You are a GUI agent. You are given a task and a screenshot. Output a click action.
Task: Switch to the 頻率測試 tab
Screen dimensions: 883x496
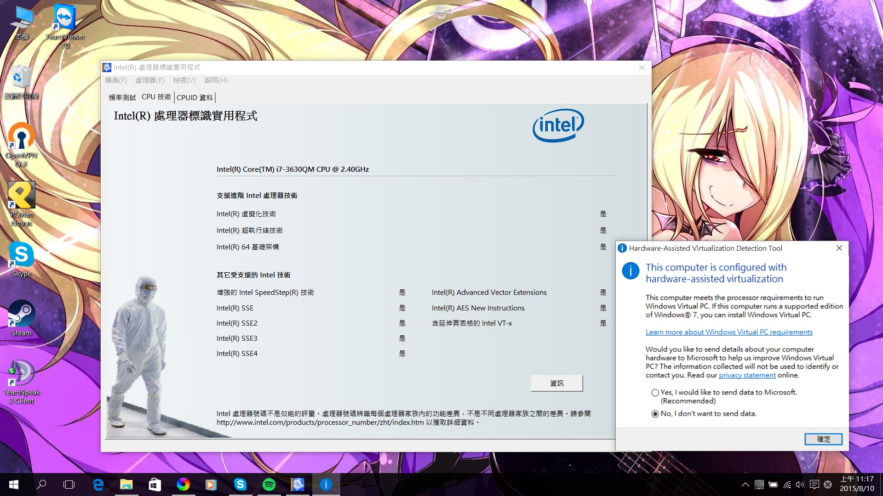point(122,97)
